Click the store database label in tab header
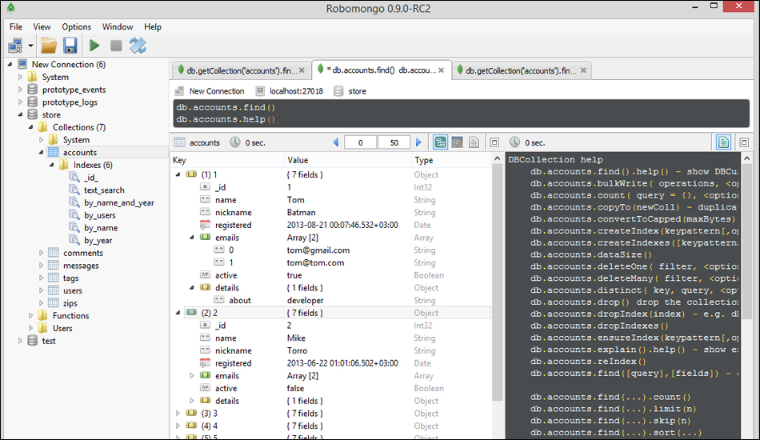Screen dimensions: 760x440 point(358,91)
